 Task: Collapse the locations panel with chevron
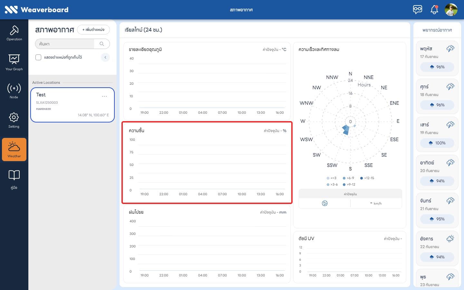pos(105,57)
